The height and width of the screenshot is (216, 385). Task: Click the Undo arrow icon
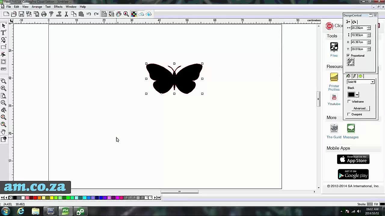pos(89,14)
